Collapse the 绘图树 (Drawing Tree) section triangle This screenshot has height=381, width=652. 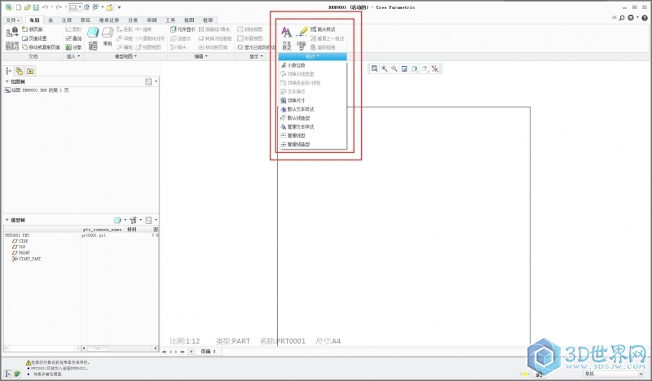7,81
